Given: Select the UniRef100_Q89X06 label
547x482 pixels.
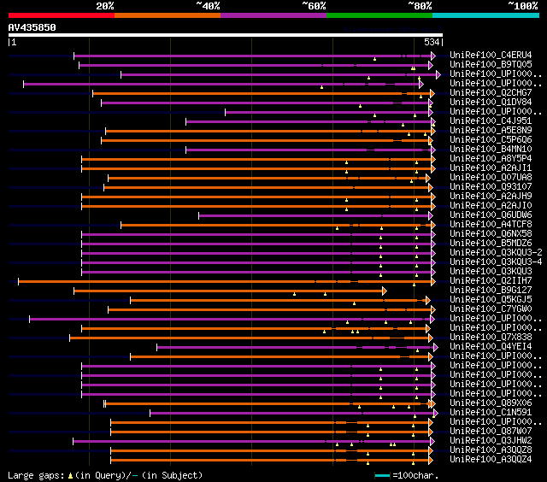Looking at the screenshot, I should tap(491, 403).
